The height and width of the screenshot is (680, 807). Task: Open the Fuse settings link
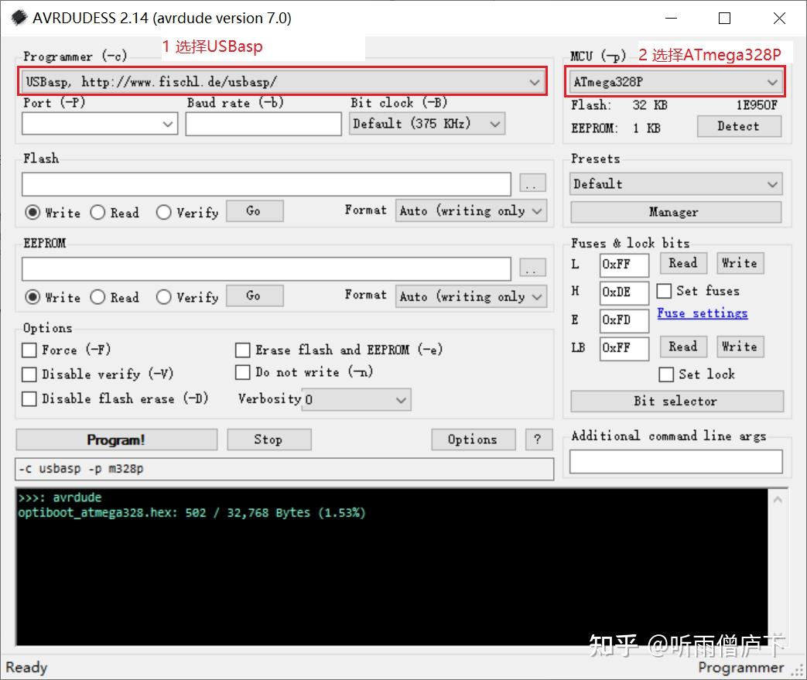tap(702, 313)
